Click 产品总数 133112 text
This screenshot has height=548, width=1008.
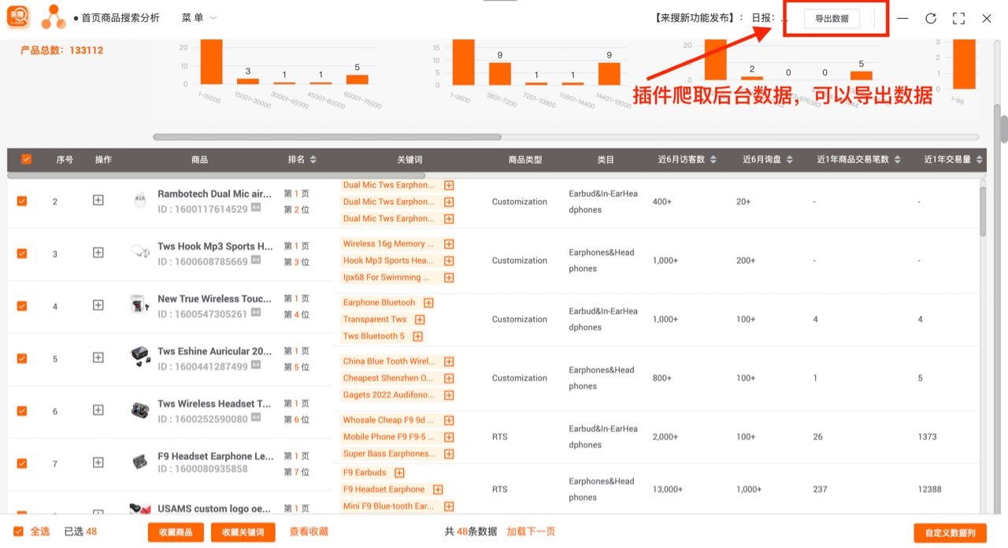click(61, 50)
